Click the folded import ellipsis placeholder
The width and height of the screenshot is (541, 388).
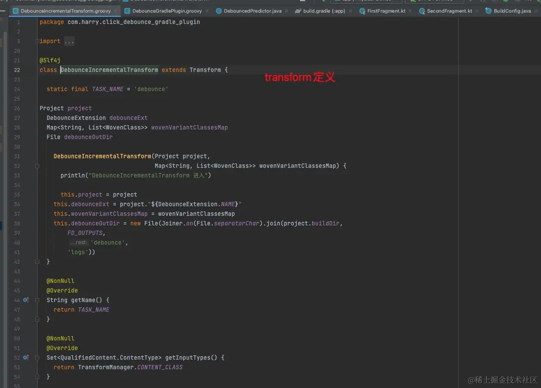[x=69, y=41]
